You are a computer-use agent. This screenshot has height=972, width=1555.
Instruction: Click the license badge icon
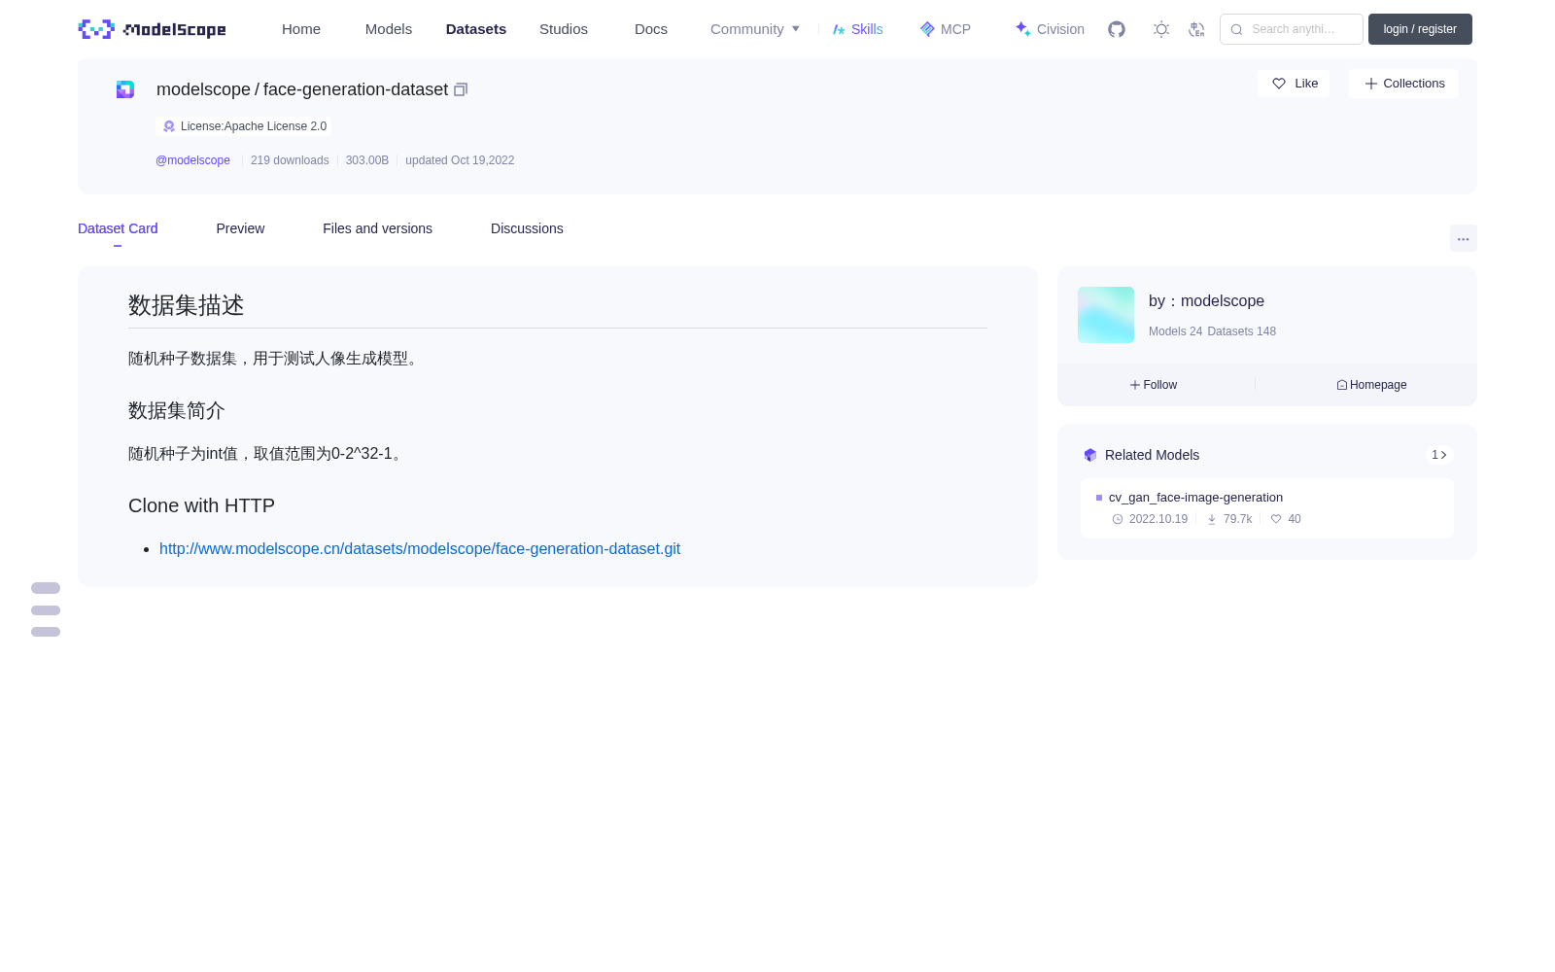(x=169, y=126)
